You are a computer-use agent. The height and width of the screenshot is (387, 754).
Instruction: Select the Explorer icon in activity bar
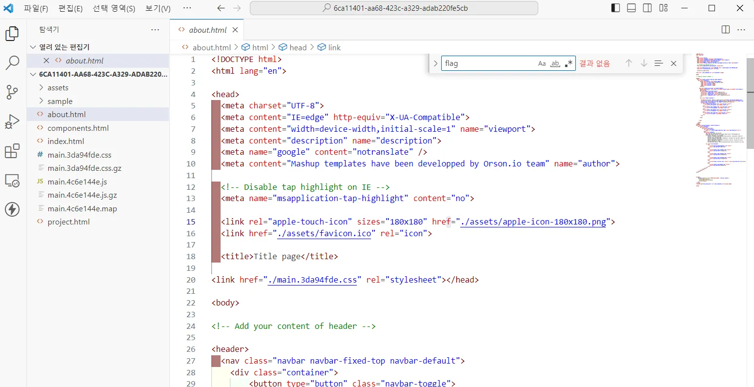coord(12,33)
